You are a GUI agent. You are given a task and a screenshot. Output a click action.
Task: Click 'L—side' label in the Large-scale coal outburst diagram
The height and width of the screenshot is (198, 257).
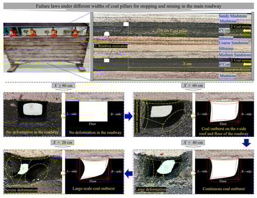coord(71,171)
